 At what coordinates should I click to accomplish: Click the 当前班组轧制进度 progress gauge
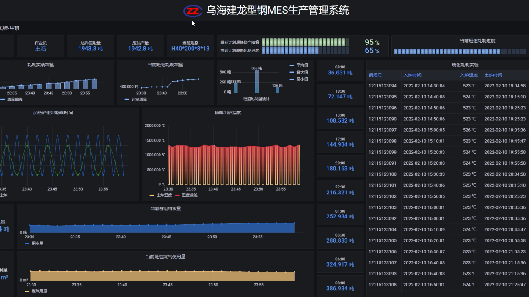tap(459, 52)
